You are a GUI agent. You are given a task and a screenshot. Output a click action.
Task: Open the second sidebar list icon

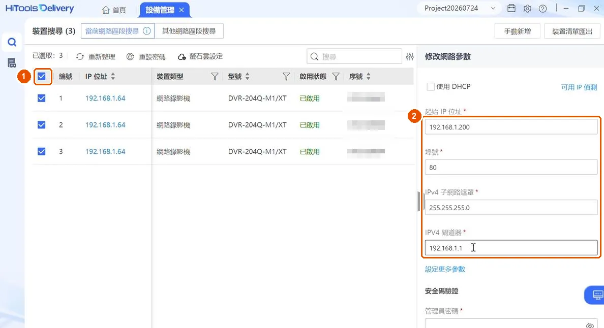click(x=12, y=62)
